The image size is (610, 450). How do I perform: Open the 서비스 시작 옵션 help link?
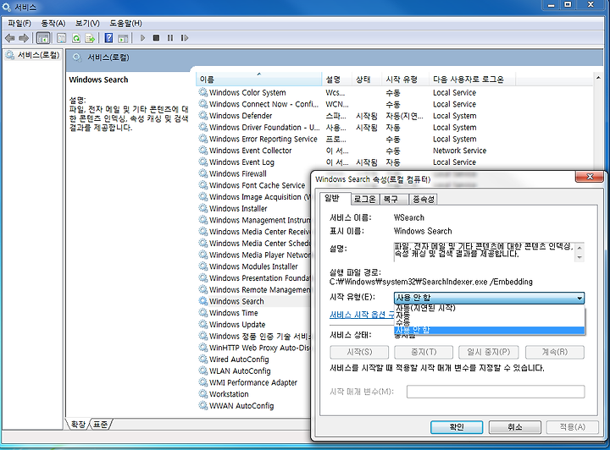(x=362, y=315)
